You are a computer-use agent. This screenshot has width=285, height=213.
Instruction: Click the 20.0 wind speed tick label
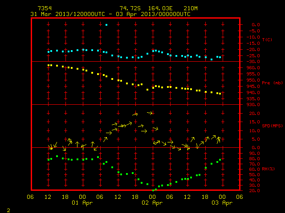point(255,114)
